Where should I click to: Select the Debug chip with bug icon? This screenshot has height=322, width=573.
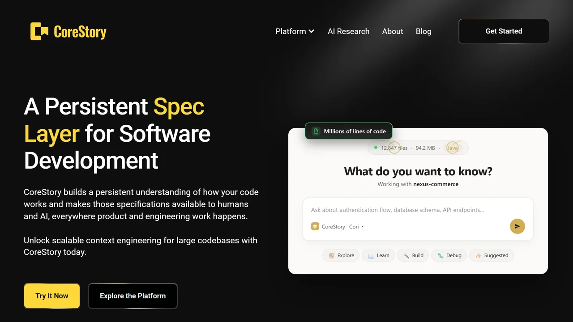(x=449, y=255)
